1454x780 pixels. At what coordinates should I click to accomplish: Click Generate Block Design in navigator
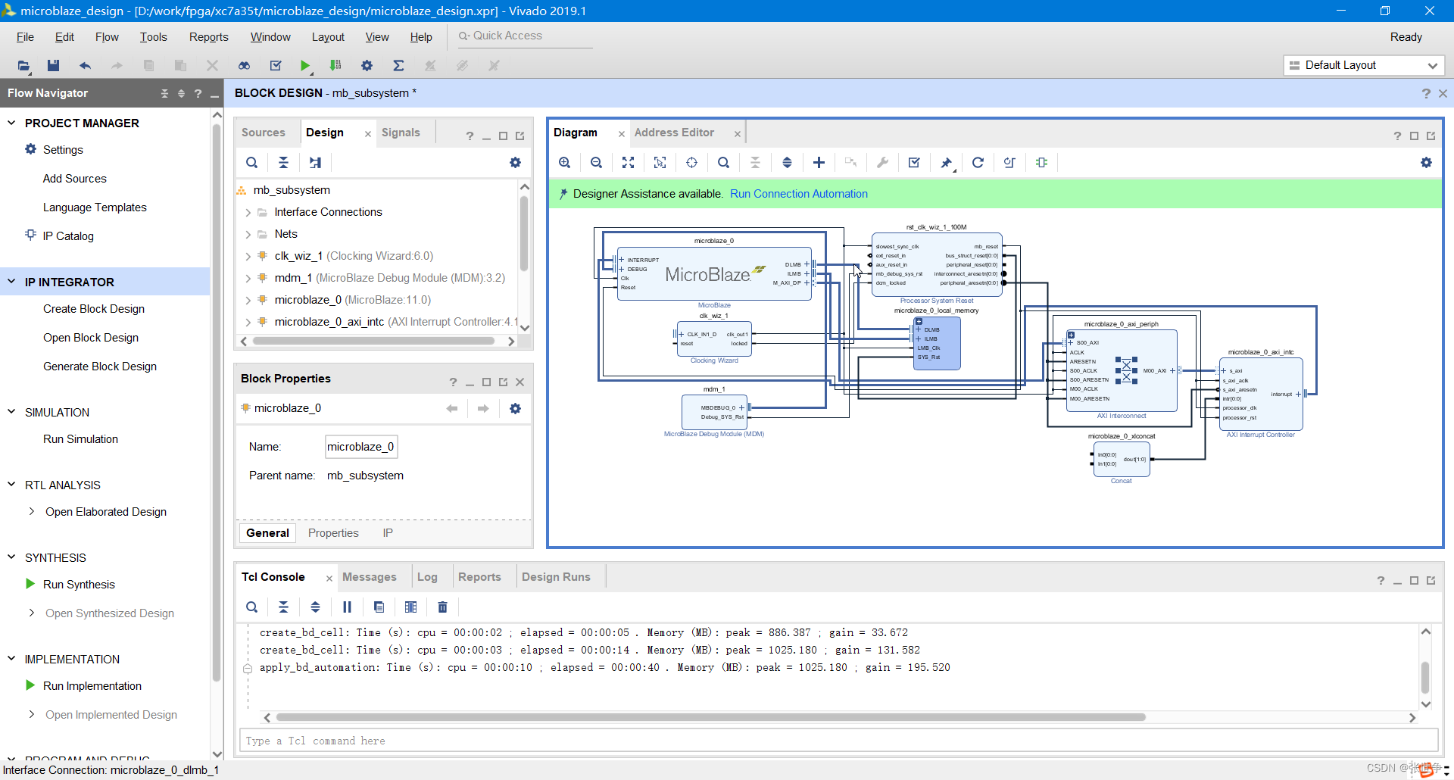[100, 366]
